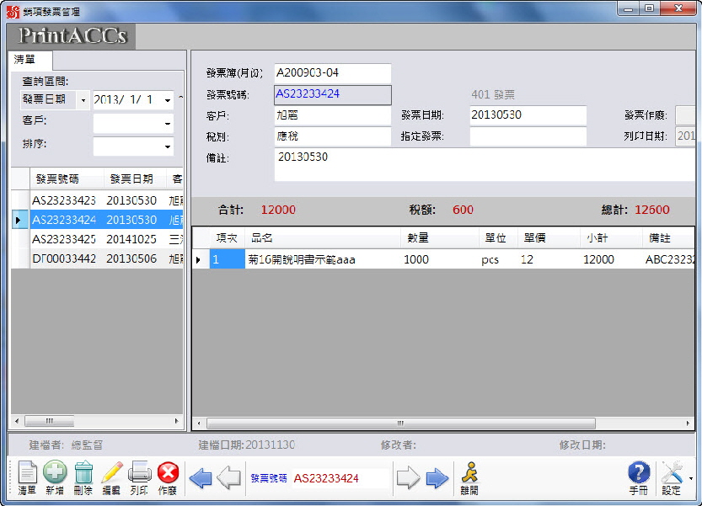Open the 手冊 help manual icon

point(639,477)
